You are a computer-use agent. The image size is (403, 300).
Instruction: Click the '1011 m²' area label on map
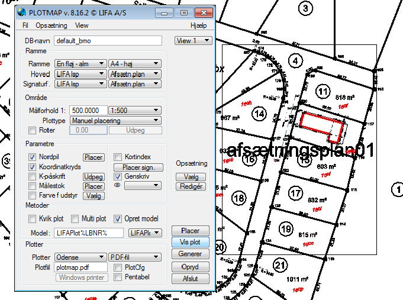297,279
